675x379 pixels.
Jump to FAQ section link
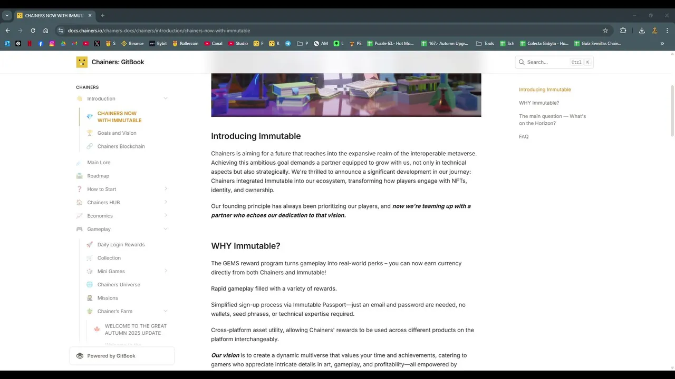click(x=524, y=137)
